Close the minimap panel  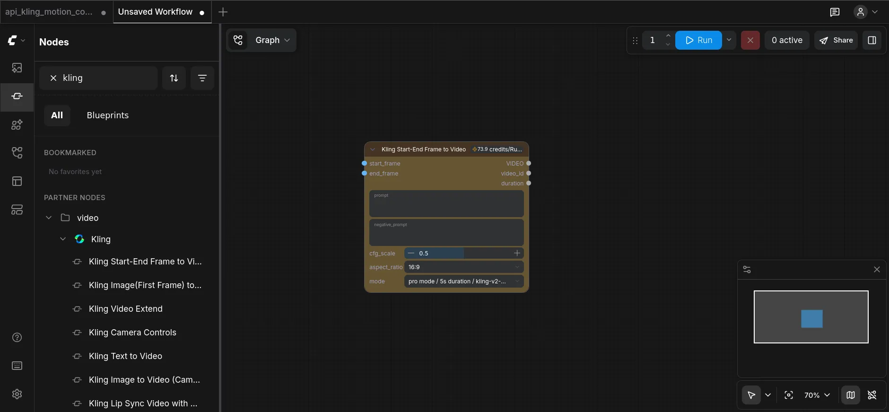pos(877,270)
